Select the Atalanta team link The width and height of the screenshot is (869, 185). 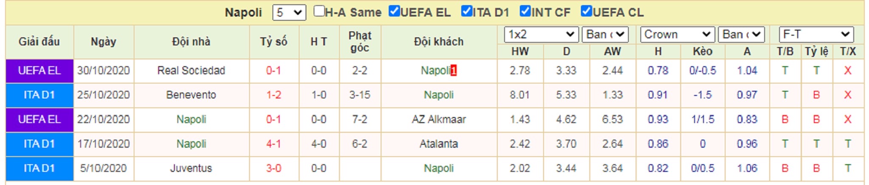click(x=439, y=144)
